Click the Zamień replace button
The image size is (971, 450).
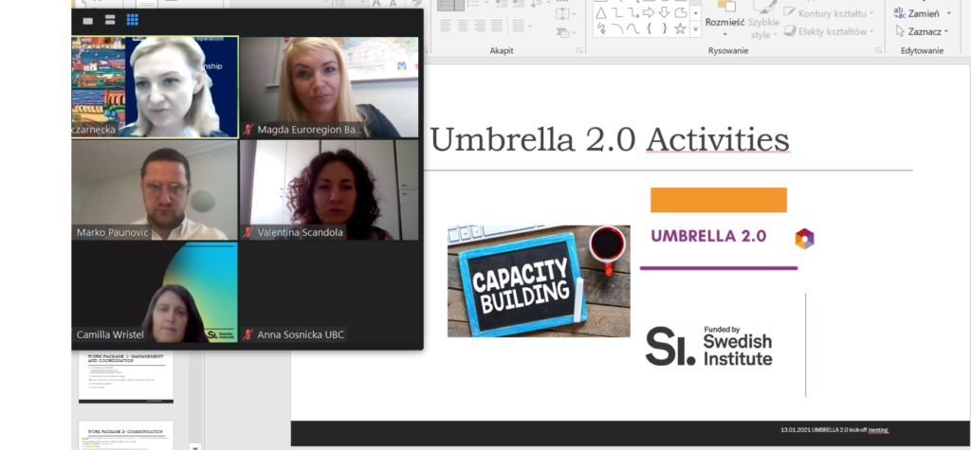pos(917,13)
